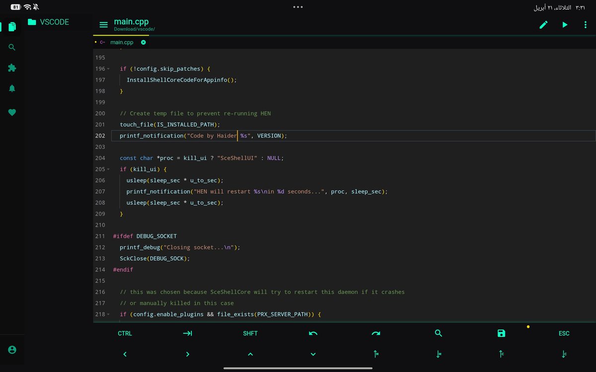Click the Download/vscode/ path text
Screen dimensions: 596x372
pyautogui.click(x=134, y=29)
